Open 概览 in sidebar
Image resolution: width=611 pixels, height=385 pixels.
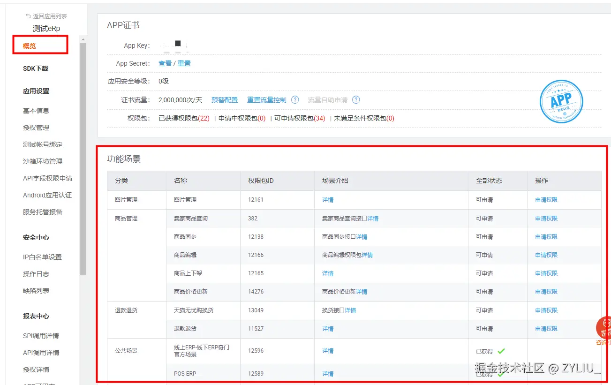click(x=30, y=46)
